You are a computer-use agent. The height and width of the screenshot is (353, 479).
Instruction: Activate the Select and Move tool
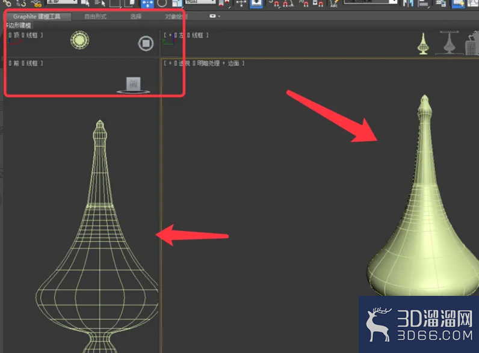coord(147,4)
